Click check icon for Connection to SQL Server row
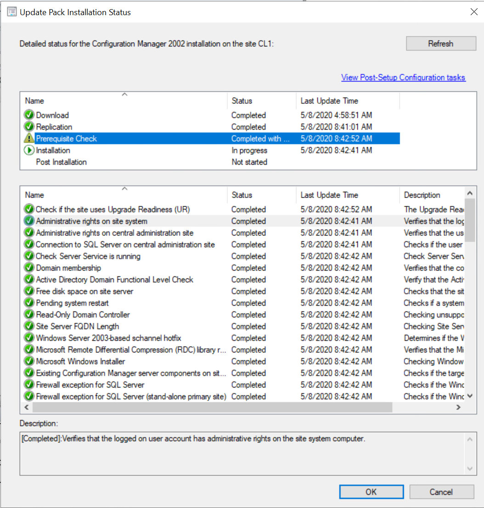This screenshot has width=484, height=508. coord(29,244)
